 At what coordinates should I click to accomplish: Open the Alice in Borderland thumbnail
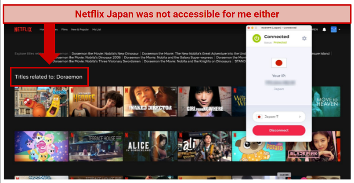[x=150, y=146]
